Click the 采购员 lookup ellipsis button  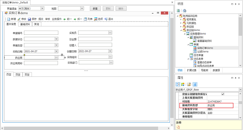pos(110,32)
